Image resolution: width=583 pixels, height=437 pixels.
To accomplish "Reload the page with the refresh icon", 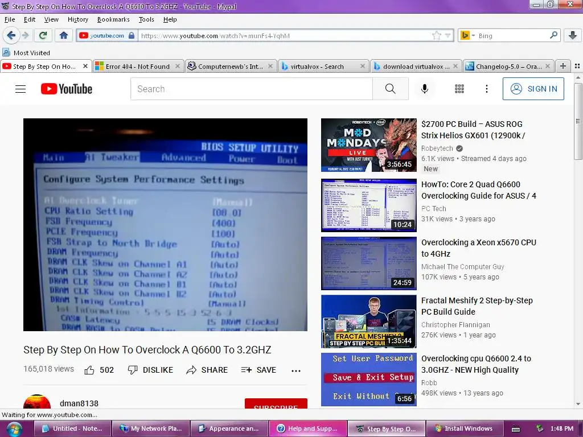I will point(43,35).
